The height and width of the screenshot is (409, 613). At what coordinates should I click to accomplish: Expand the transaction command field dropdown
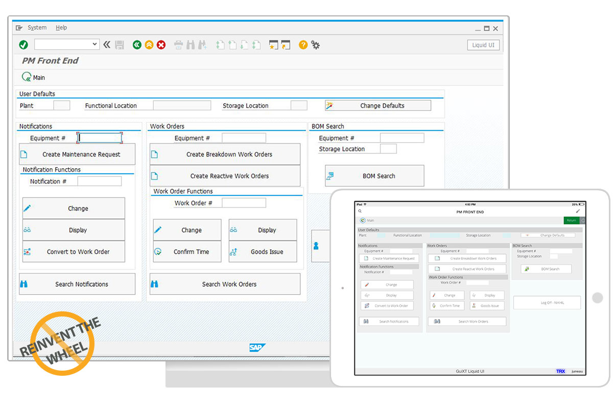pyautogui.click(x=95, y=44)
